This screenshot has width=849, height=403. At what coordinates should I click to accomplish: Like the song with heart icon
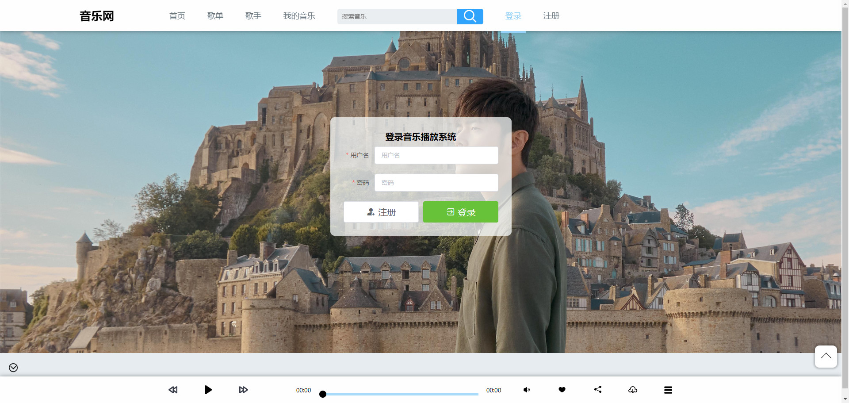[x=562, y=390]
